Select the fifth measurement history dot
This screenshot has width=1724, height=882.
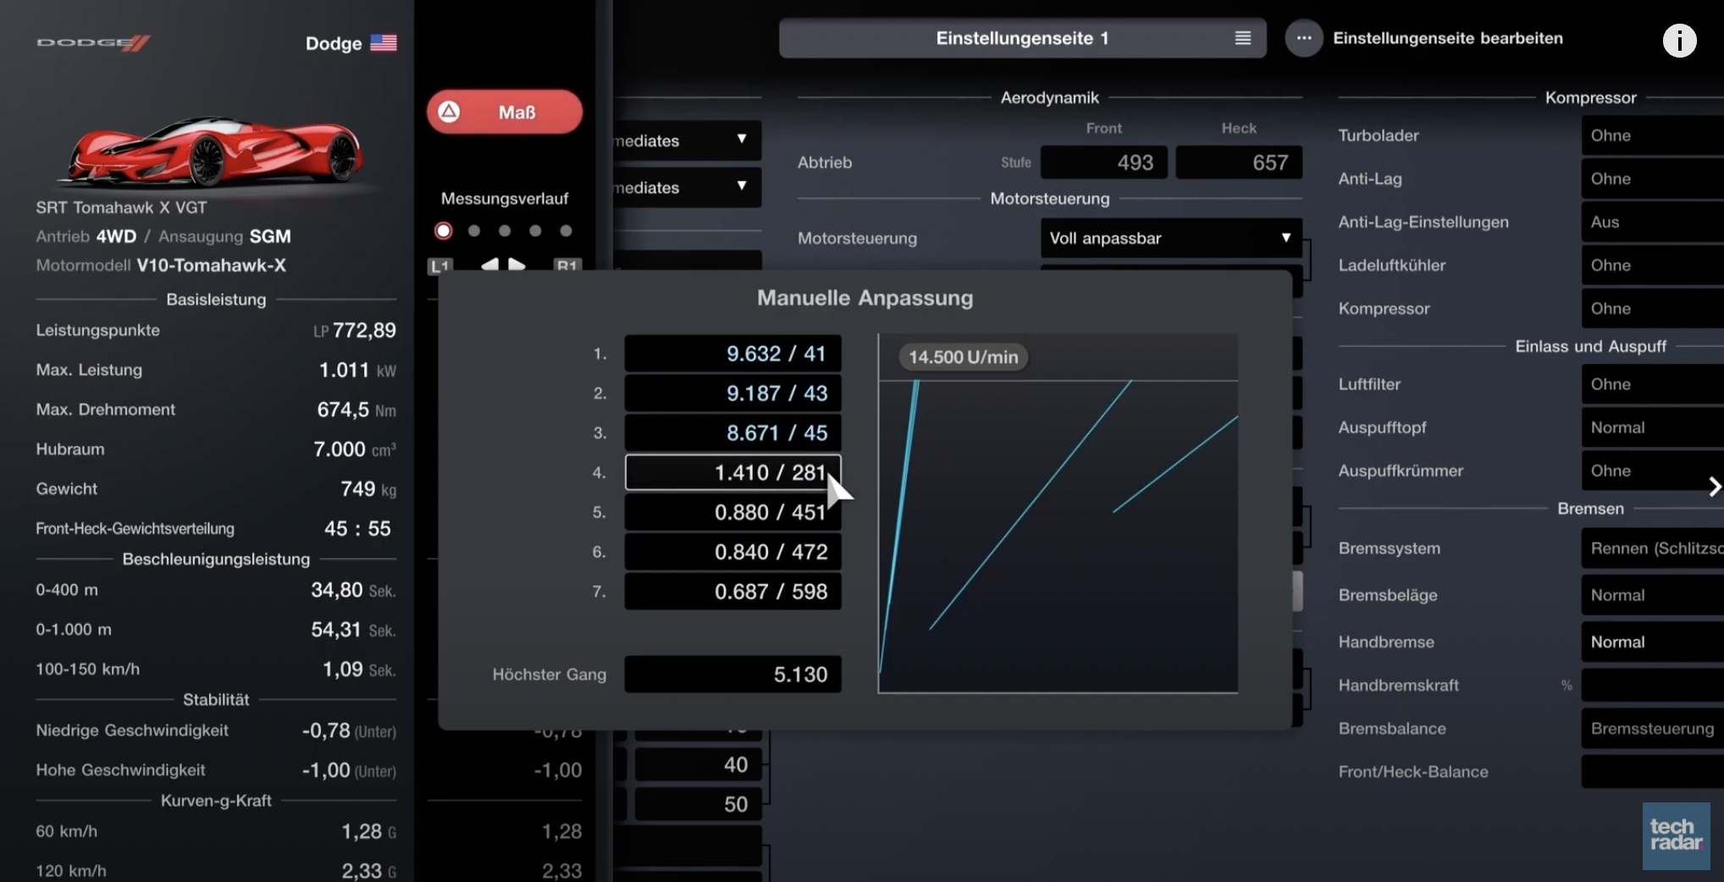click(566, 230)
